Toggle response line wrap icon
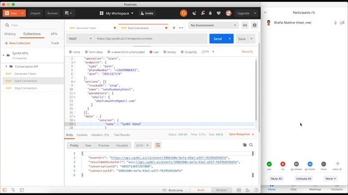 pyautogui.click(x=158, y=145)
